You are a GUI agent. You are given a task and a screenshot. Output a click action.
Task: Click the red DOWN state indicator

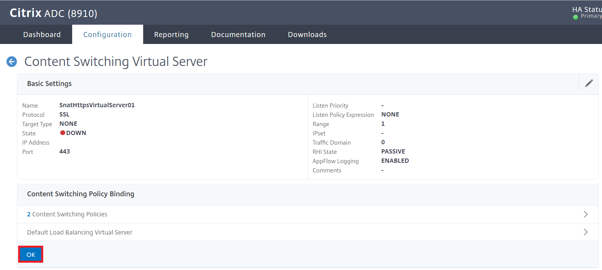63,133
